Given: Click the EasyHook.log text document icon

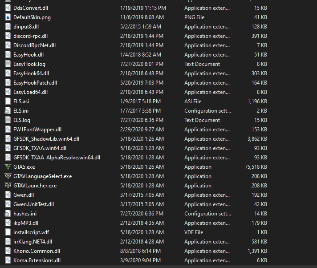Looking at the screenshot, I should coord(8,64).
